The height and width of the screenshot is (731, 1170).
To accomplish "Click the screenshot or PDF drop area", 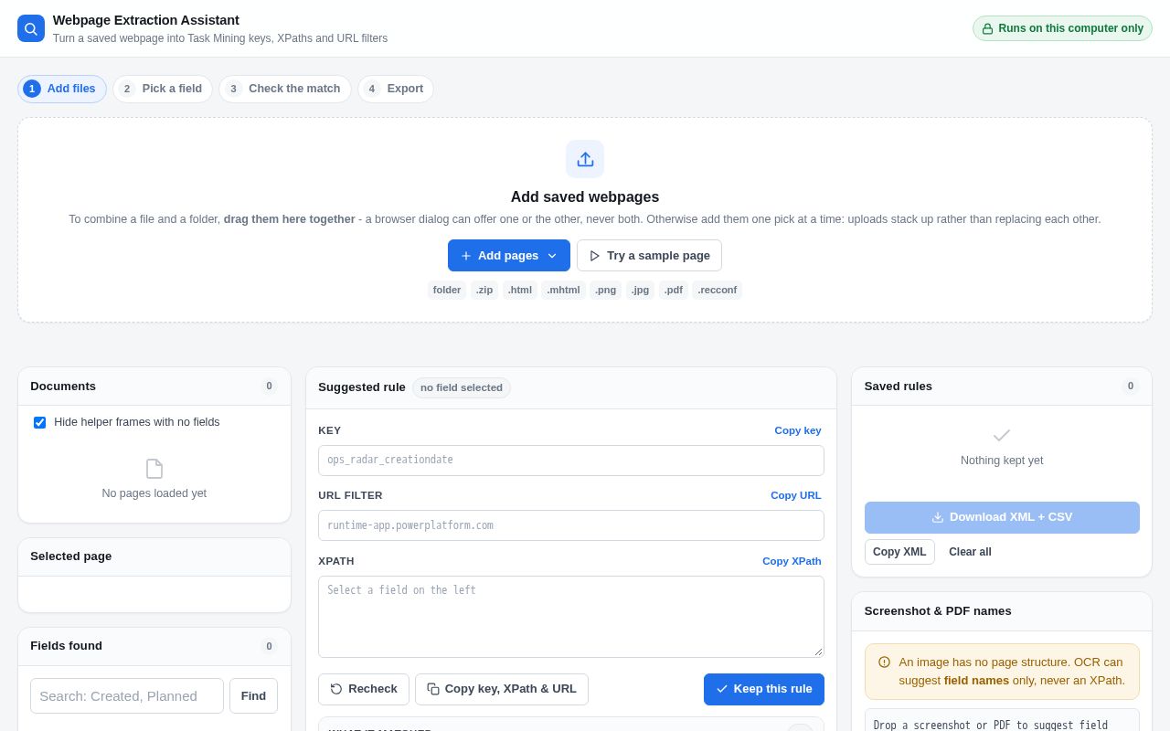I will pos(1002,720).
